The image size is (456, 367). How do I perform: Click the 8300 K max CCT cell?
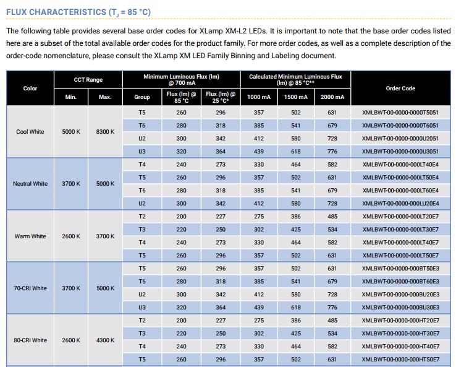tap(105, 132)
